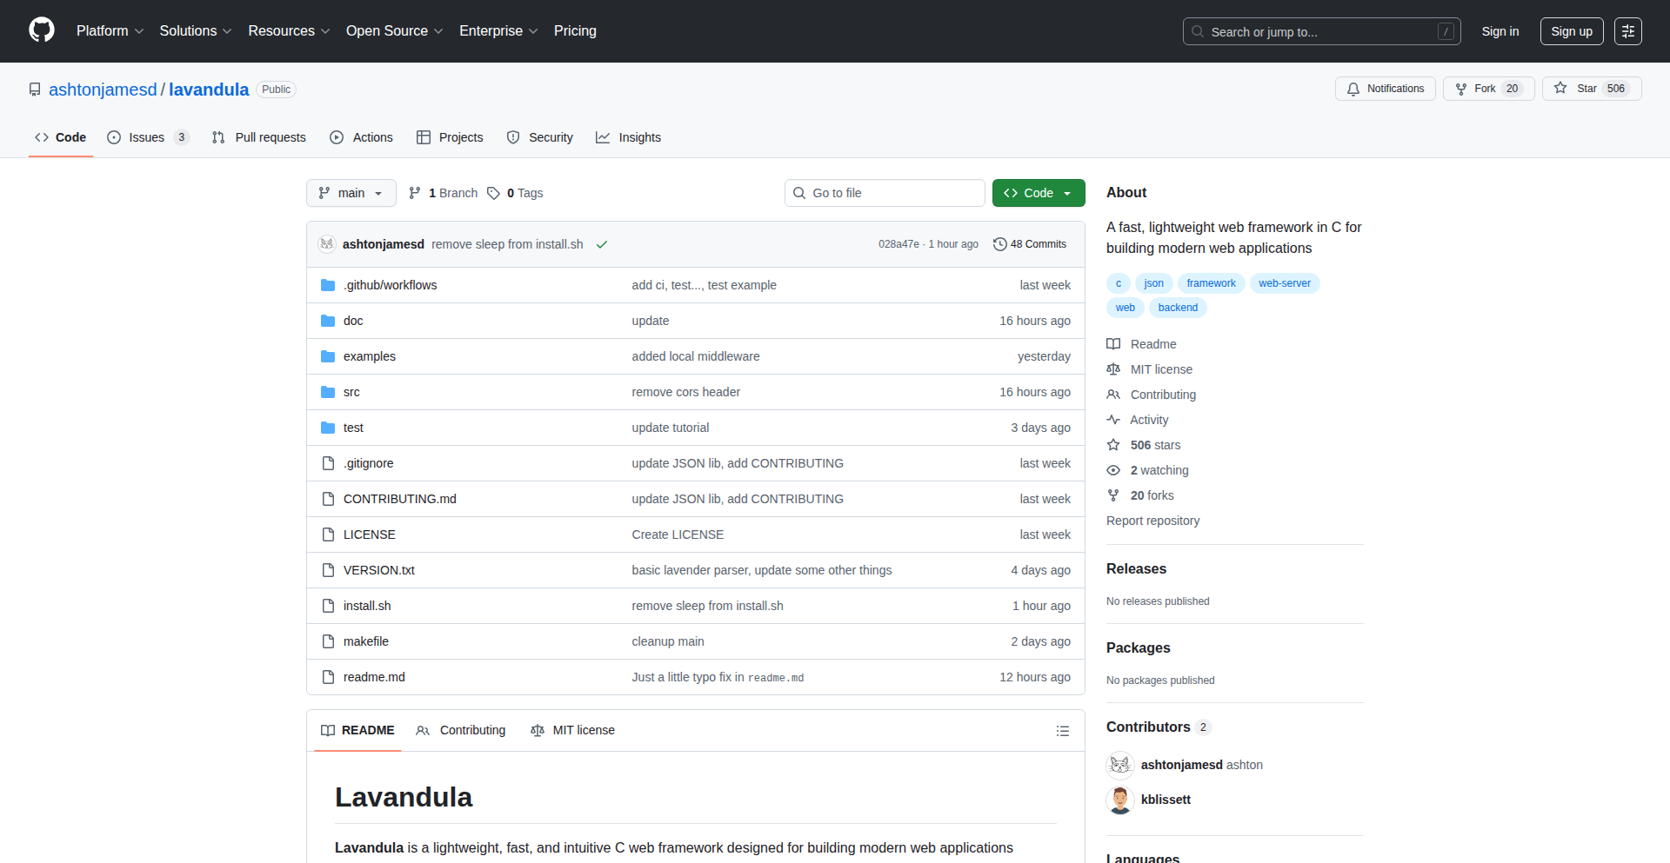
Task: Click the green commit status checkmark
Action: click(x=602, y=244)
